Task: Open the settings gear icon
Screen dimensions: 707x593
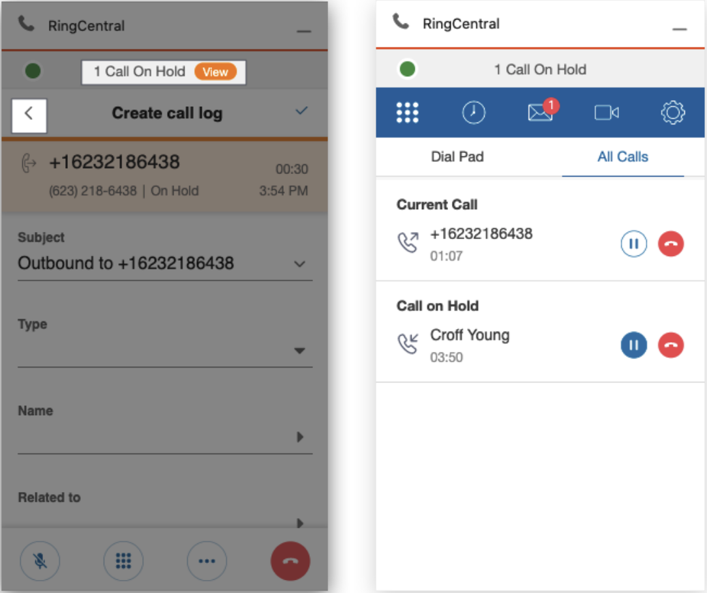Action: [672, 112]
